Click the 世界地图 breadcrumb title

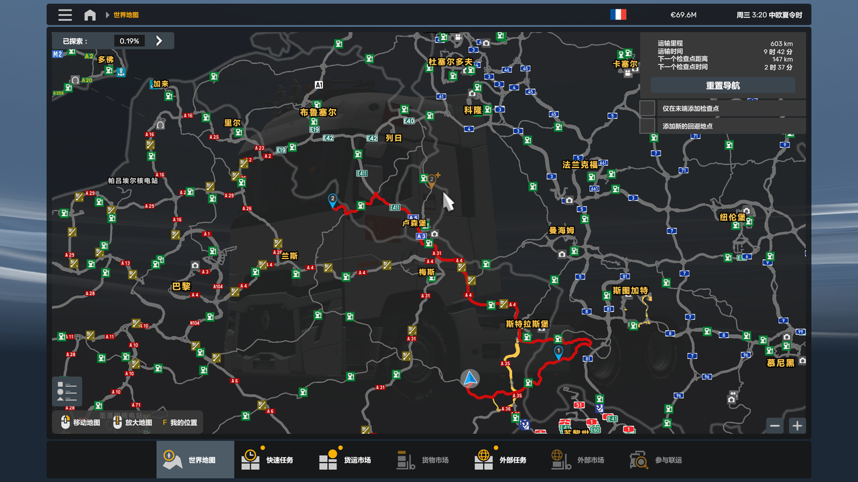(x=126, y=15)
